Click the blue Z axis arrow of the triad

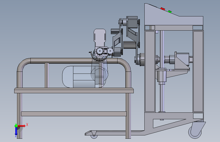pos(16,132)
